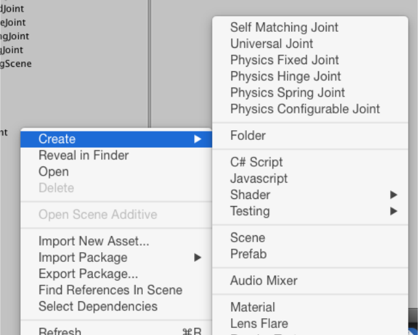
Task: Create a new Folder
Action: coord(247,135)
